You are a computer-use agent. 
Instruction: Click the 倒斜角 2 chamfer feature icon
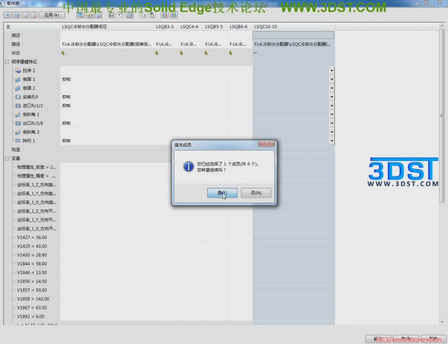tap(18, 132)
